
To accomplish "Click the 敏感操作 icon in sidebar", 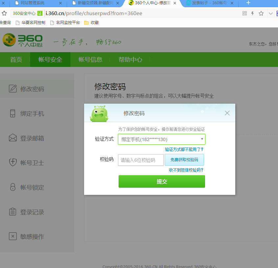I will [x=13, y=237].
